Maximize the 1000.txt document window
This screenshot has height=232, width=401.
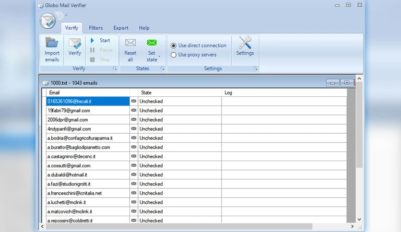click(347, 83)
